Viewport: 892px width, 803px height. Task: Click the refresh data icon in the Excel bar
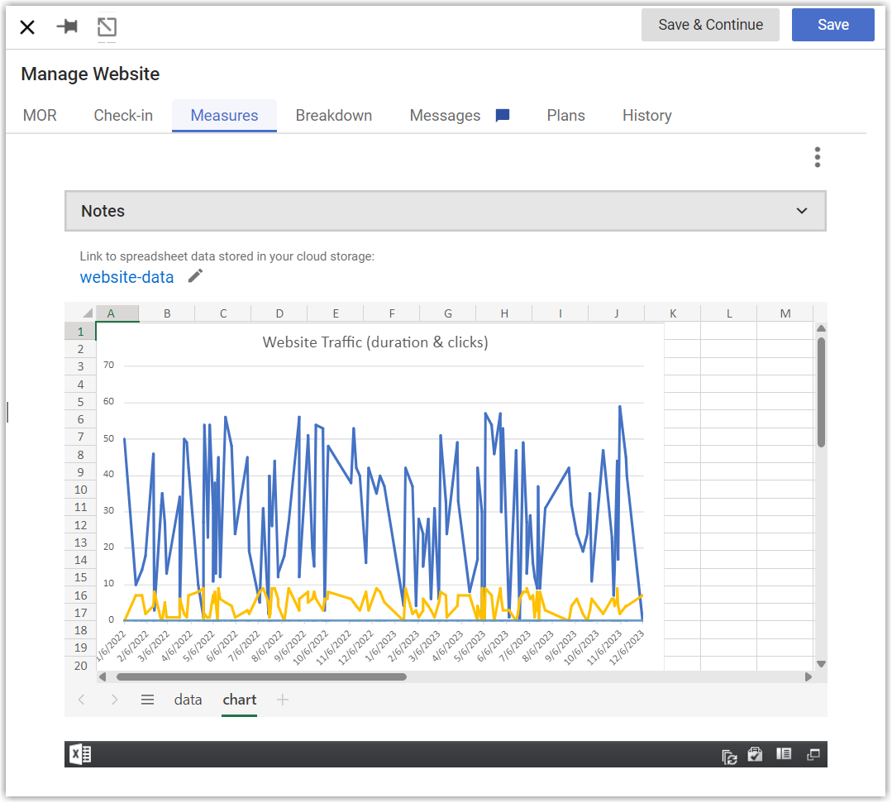tap(729, 756)
